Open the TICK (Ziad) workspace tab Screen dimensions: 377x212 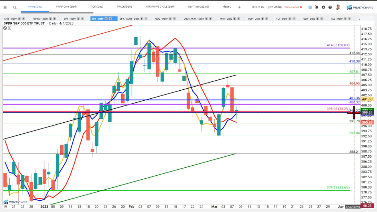click(96, 7)
